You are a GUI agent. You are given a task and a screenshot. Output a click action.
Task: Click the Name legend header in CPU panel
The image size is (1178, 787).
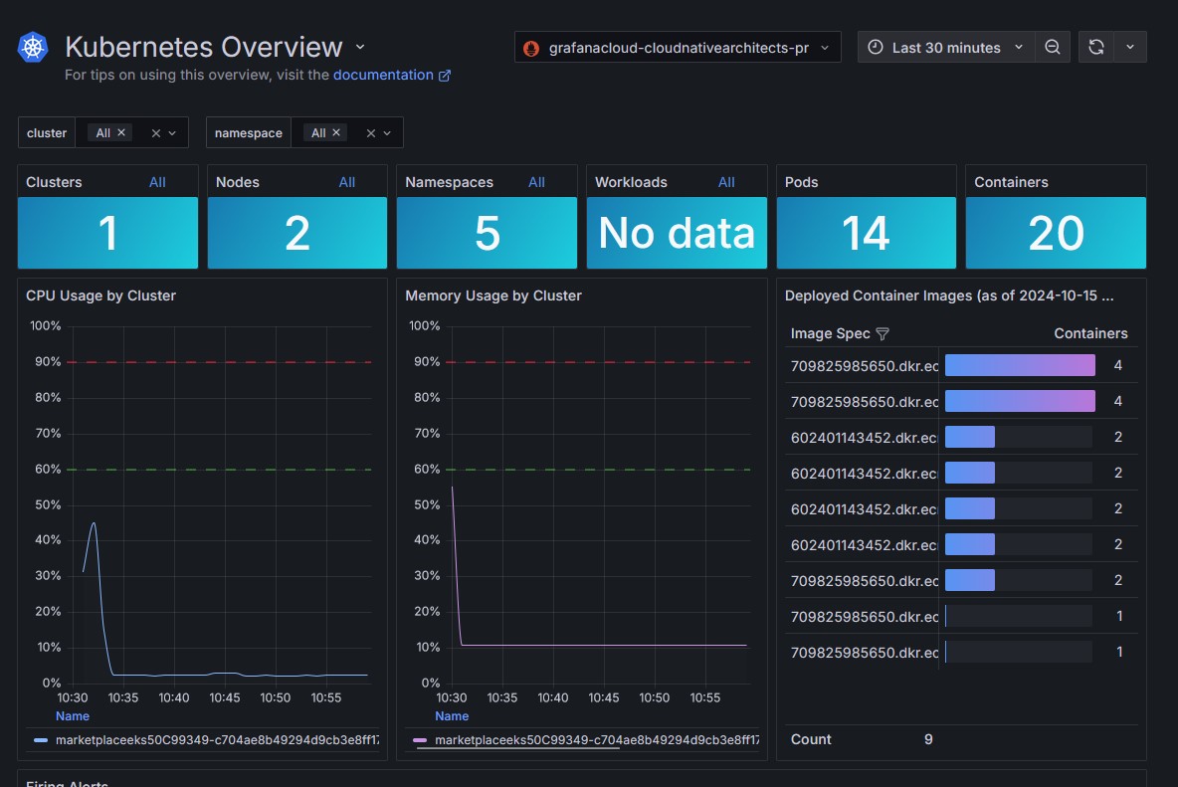pos(73,716)
